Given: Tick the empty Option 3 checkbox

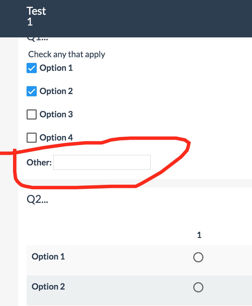Looking at the screenshot, I should (32, 115).
